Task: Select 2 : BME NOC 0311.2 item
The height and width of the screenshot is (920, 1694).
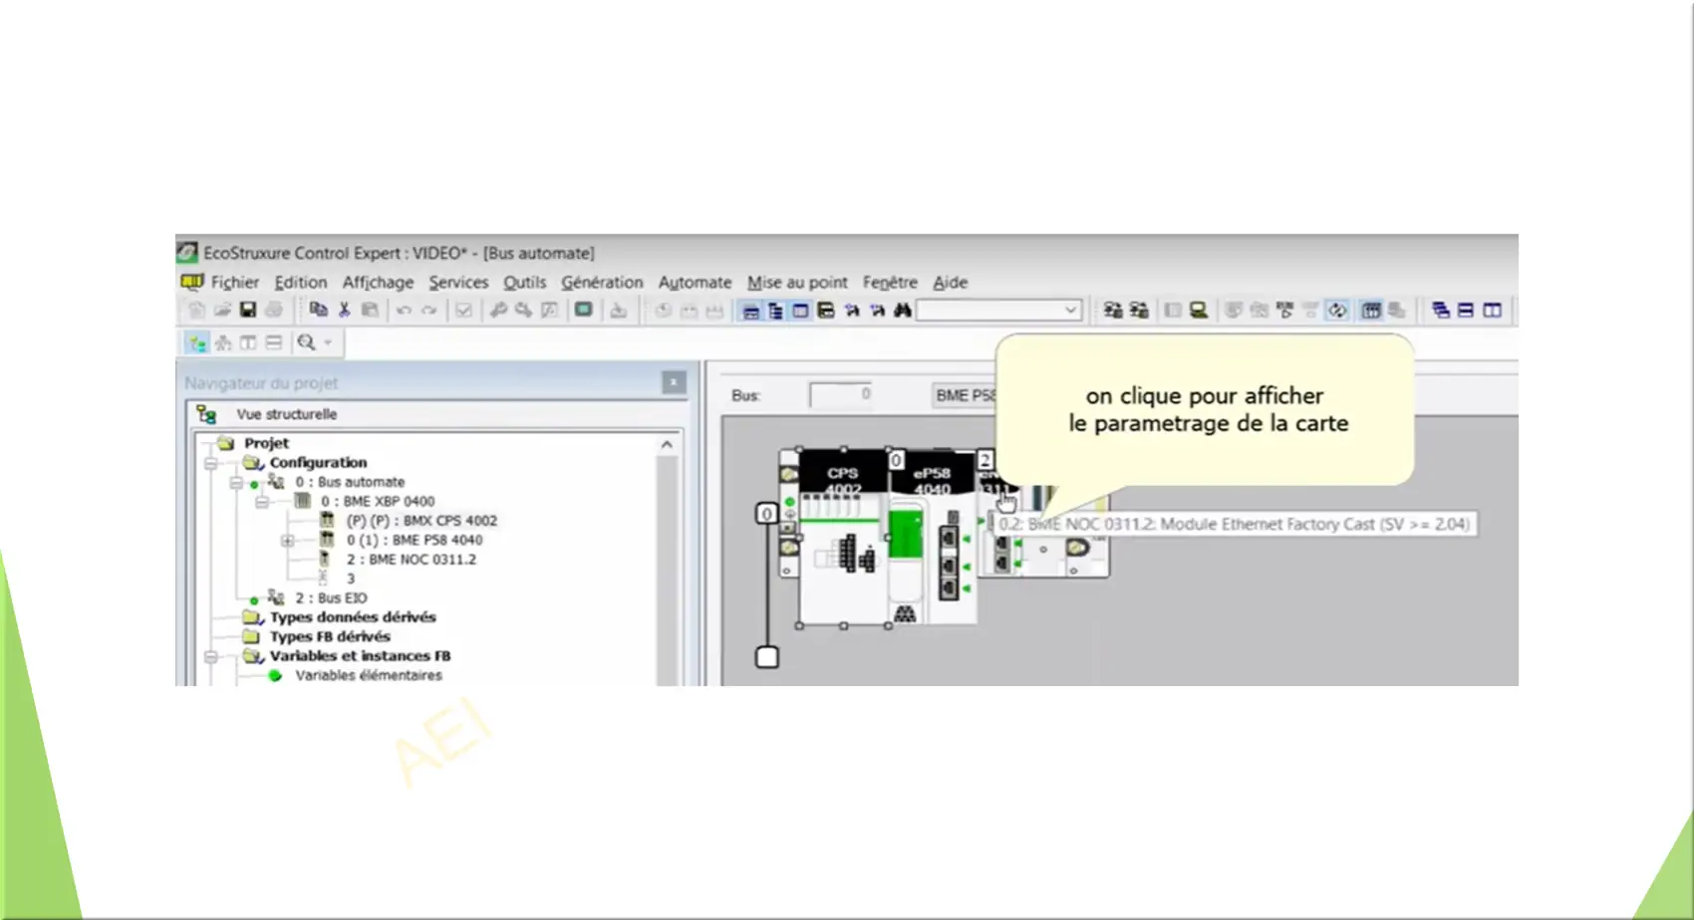Action: [412, 560]
